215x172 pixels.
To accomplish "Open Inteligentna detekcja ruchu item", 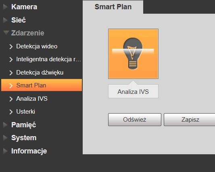I will (48, 59).
